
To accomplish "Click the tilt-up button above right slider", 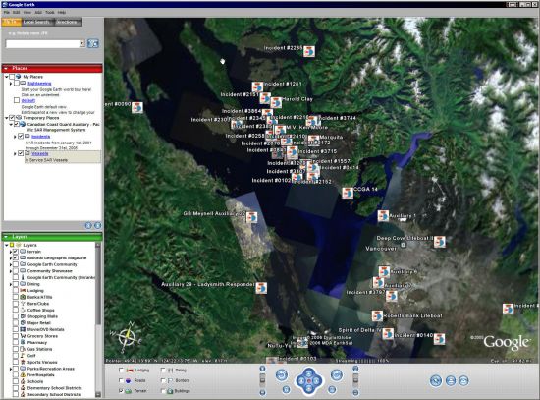I will (355, 369).
